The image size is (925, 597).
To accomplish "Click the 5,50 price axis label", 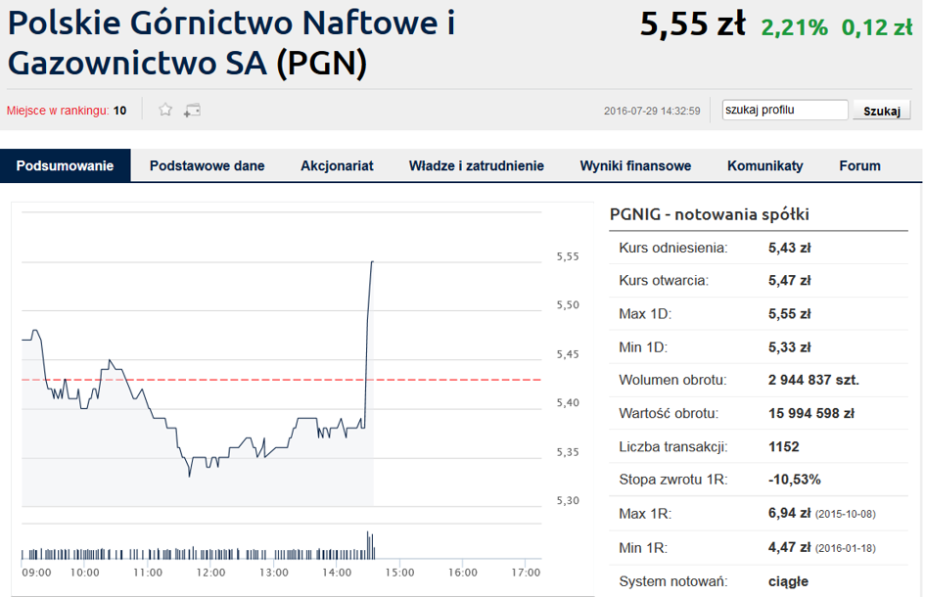I will tap(568, 305).
